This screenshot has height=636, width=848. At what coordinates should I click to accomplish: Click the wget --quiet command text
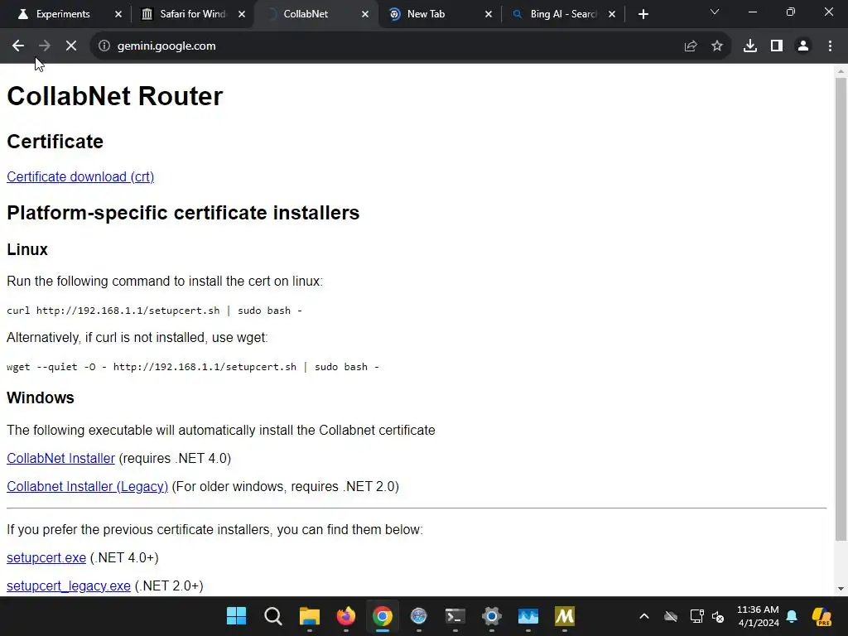(192, 367)
